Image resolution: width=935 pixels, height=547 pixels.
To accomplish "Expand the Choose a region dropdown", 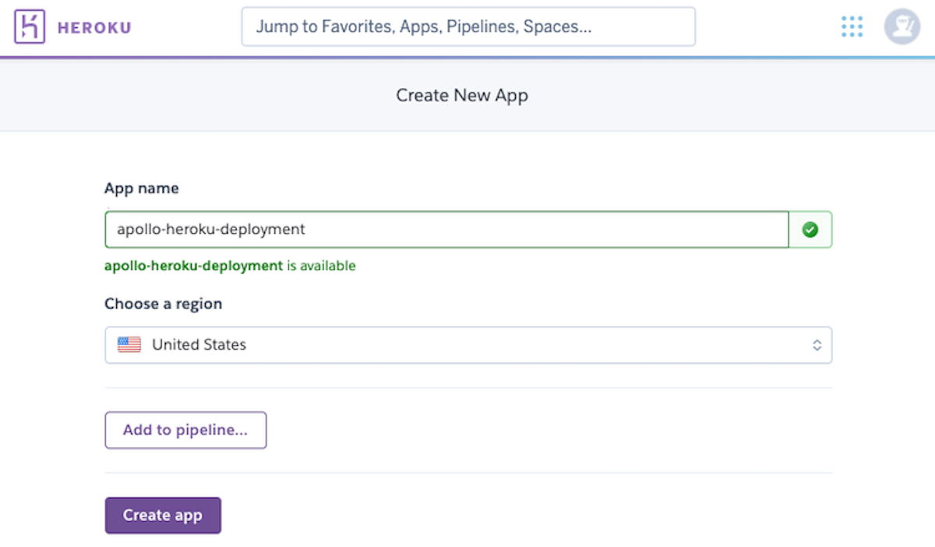I will 467,345.
